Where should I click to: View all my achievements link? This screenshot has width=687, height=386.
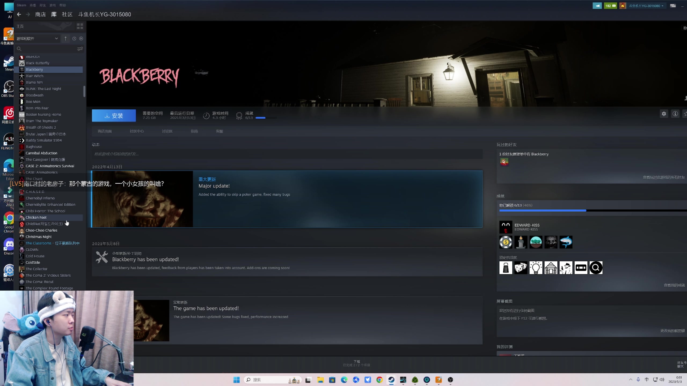tap(674, 285)
